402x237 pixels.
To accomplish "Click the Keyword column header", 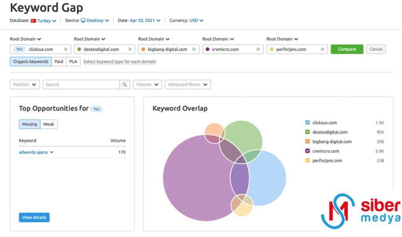I will 27,141.
